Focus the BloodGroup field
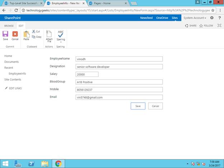This screenshot has width=224, height=168. (119, 82)
